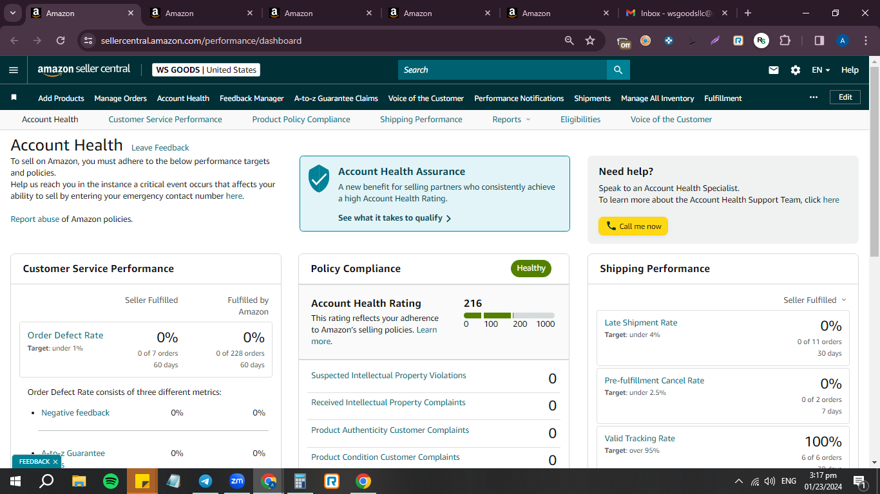Click the RS extension icon
Screen dimensions: 880x494
[761, 41]
